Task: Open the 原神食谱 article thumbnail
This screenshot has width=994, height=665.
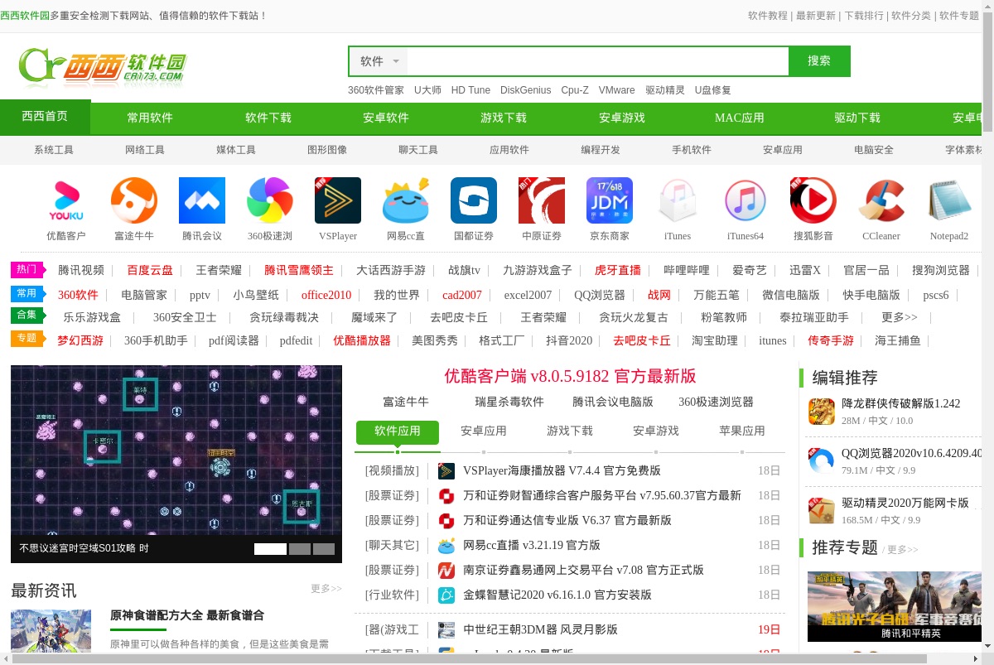Action: (x=51, y=631)
